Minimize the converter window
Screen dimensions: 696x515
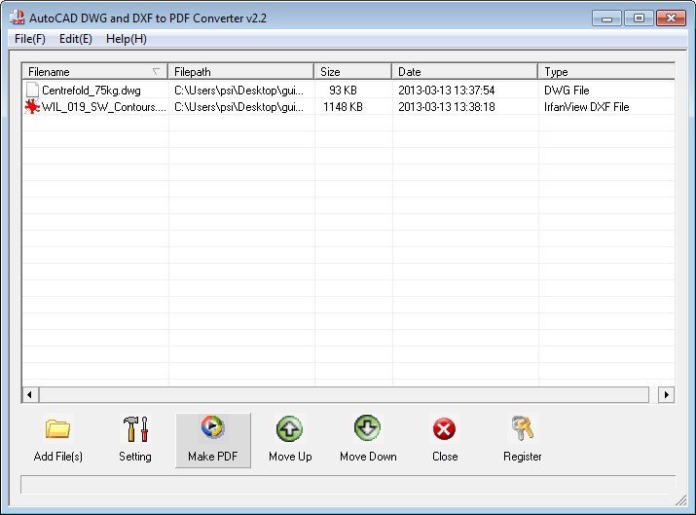point(606,18)
